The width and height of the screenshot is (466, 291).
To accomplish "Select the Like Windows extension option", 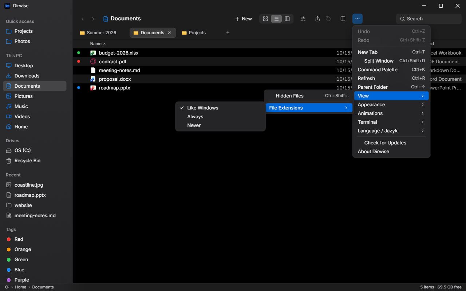I will click(x=220, y=108).
